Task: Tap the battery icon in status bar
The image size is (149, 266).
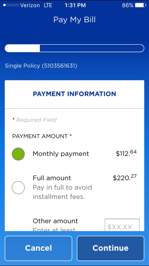Action: (x=141, y=5)
